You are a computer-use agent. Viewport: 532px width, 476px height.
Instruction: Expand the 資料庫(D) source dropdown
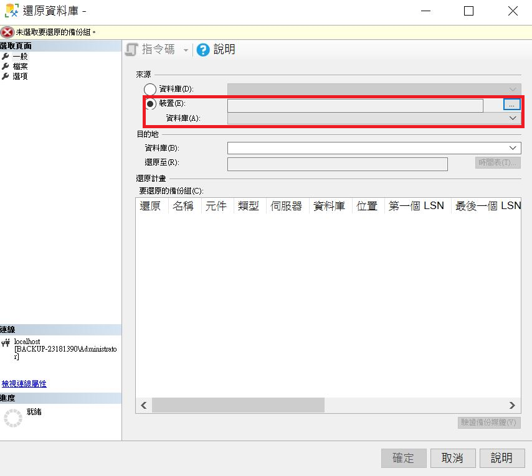pos(513,90)
